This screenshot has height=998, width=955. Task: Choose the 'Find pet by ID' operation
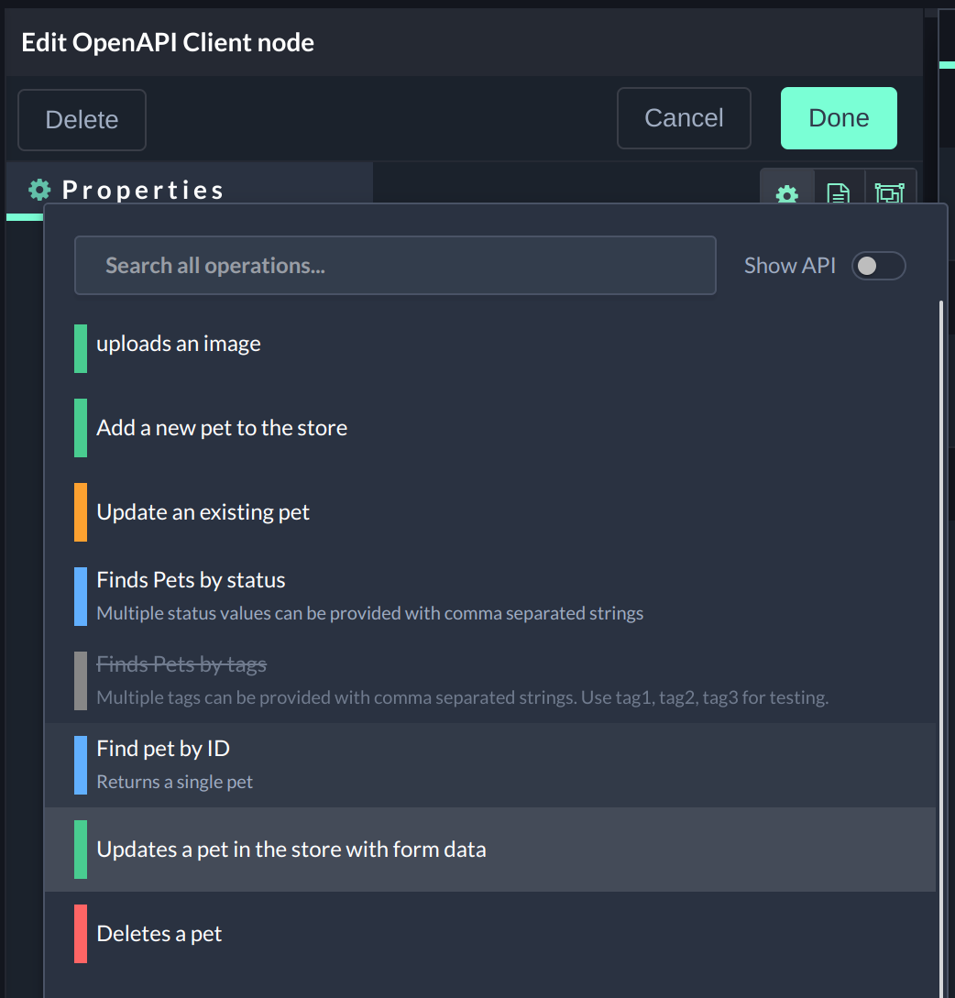click(163, 749)
